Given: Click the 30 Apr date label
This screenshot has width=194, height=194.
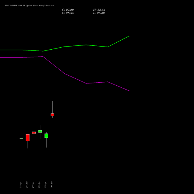Looking at the screenshot, I should (x=52, y=185).
